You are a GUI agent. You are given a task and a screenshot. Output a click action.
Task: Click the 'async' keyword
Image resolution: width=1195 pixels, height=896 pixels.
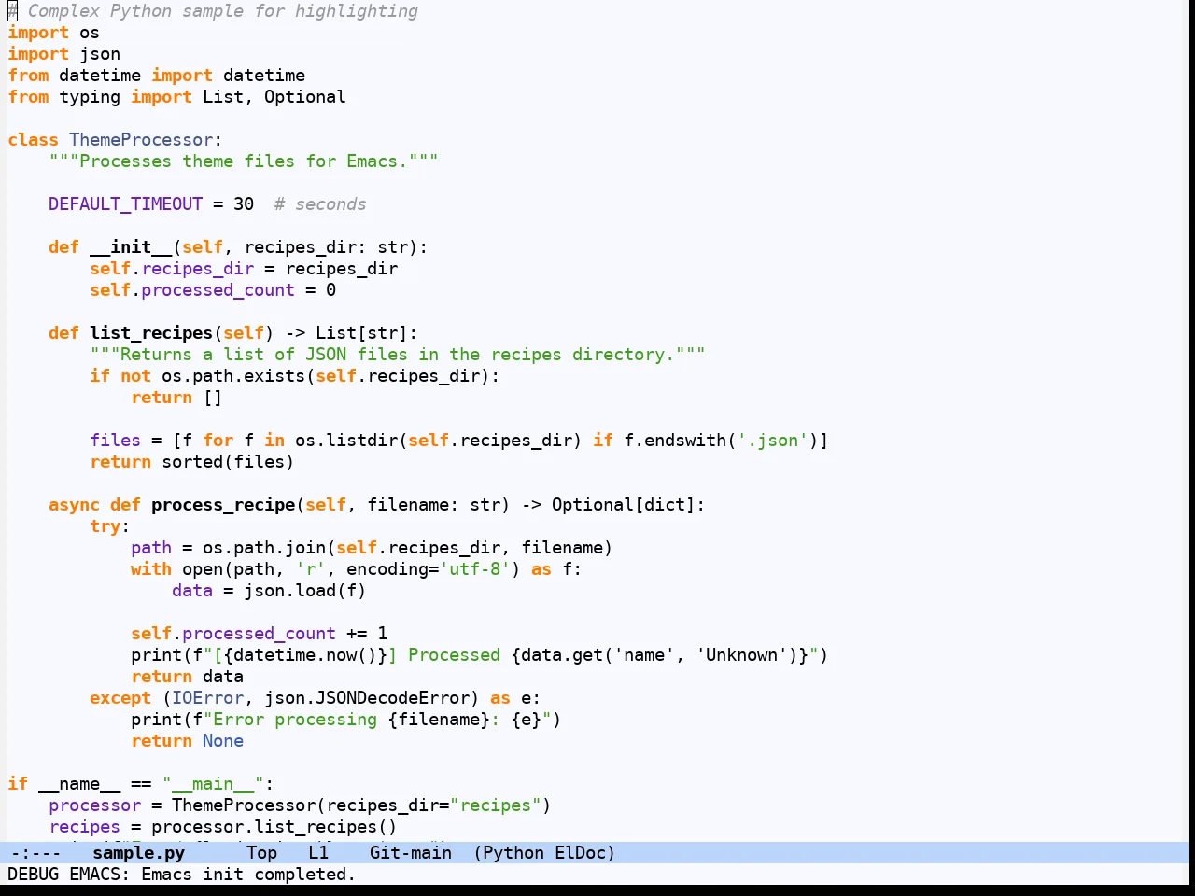pos(74,505)
